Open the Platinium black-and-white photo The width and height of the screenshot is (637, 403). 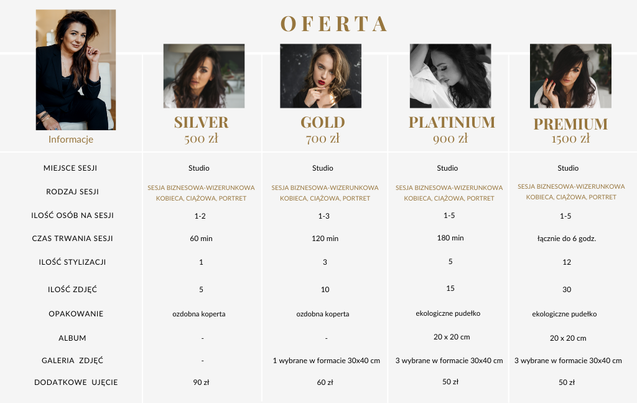[x=450, y=76]
